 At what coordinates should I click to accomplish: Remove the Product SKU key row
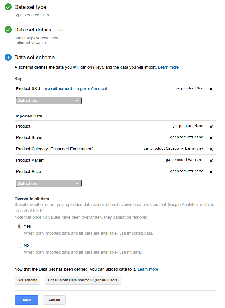pos(211,89)
